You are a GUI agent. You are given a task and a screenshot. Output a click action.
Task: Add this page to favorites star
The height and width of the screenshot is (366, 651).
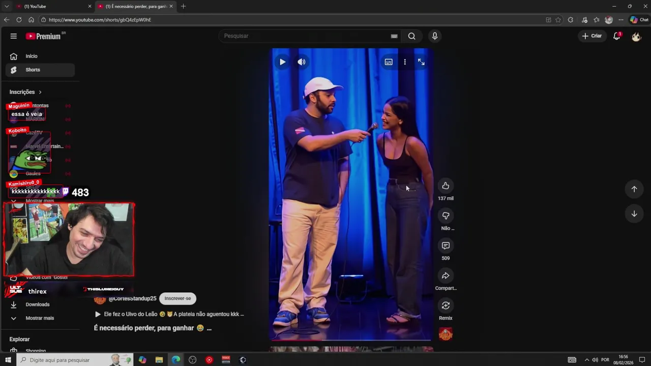(x=558, y=20)
